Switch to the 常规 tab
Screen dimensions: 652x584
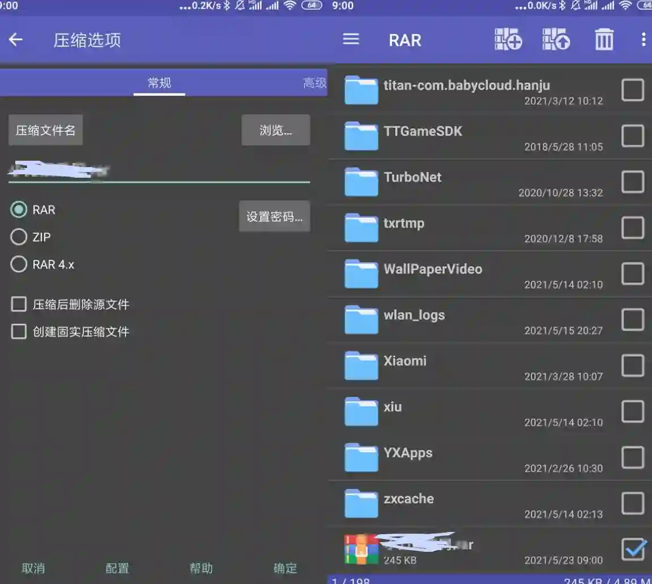click(x=159, y=83)
